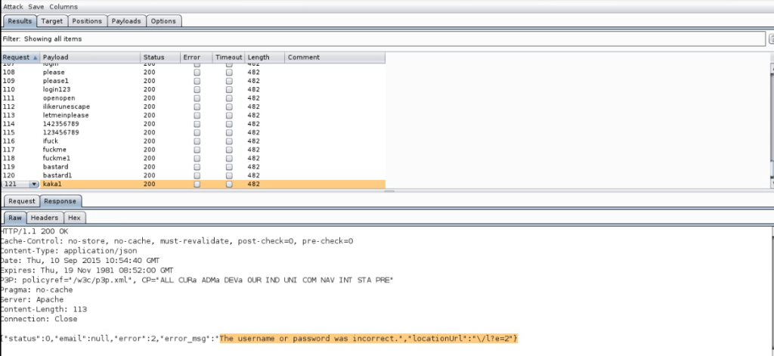Tick the Error checkbox for payload please
The image size is (774, 356).
click(x=197, y=72)
